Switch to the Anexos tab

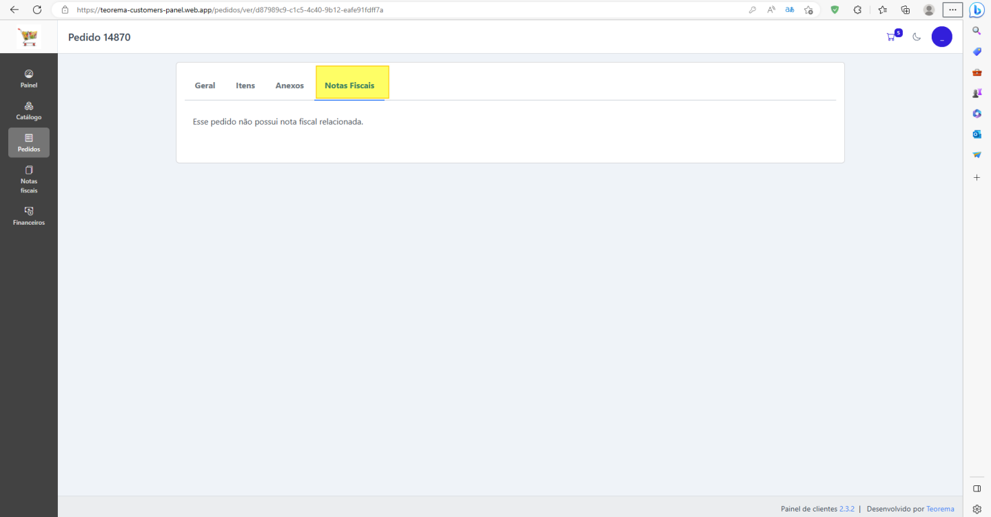point(289,85)
